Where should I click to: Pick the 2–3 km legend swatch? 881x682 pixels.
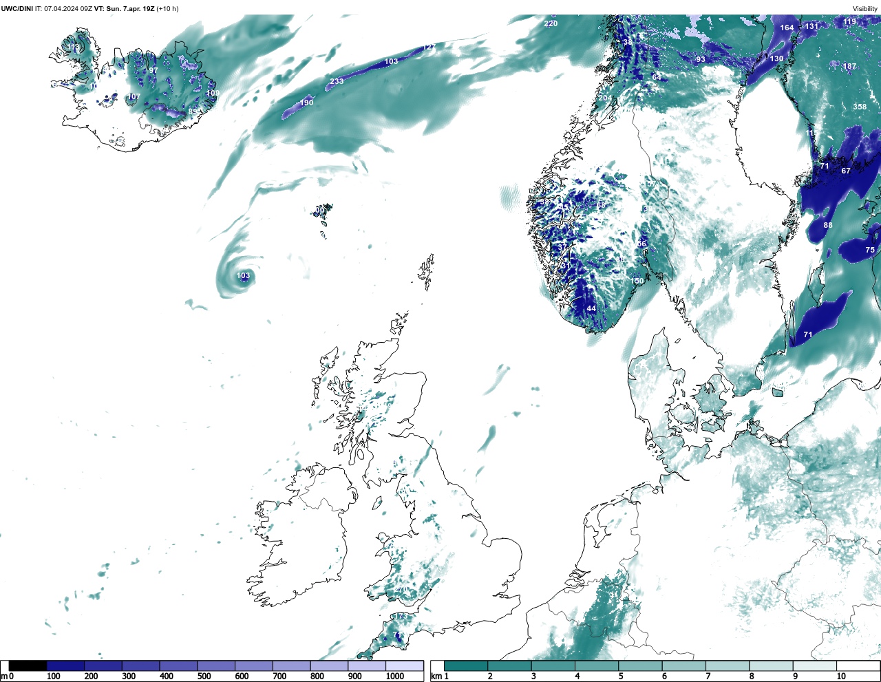click(509, 665)
